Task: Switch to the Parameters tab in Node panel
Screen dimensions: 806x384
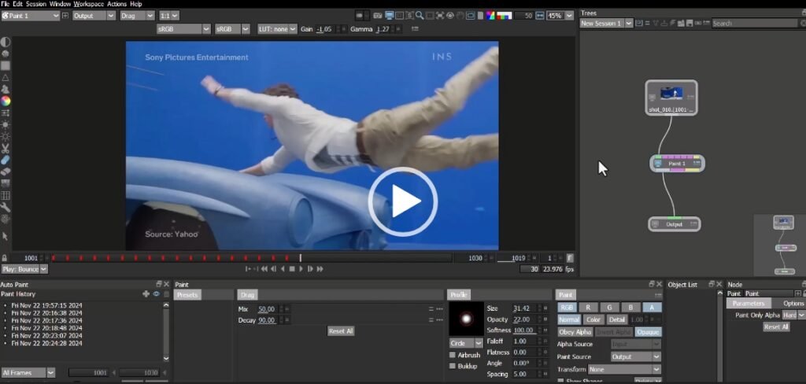Action: tap(749, 303)
